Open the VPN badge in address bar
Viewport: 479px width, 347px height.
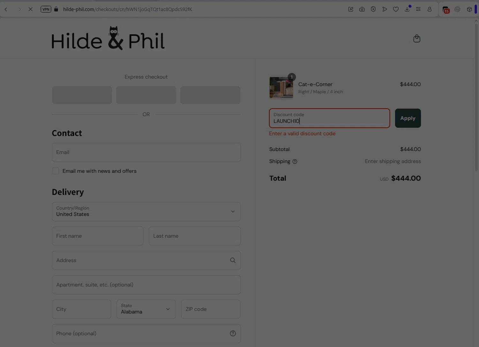pyautogui.click(x=46, y=9)
